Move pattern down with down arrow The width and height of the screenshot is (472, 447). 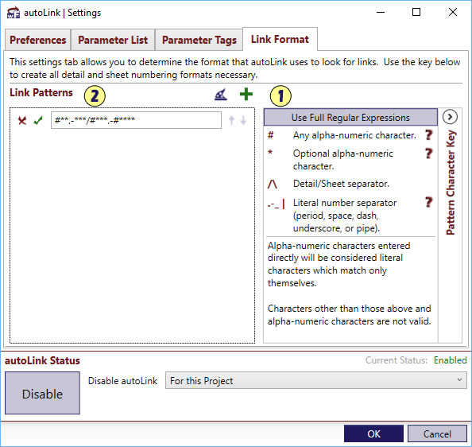243,120
